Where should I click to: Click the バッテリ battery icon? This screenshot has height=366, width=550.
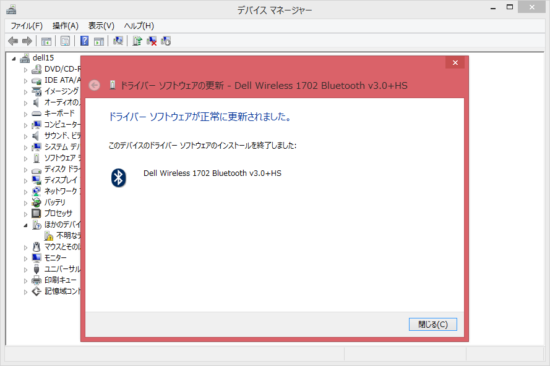(x=37, y=202)
